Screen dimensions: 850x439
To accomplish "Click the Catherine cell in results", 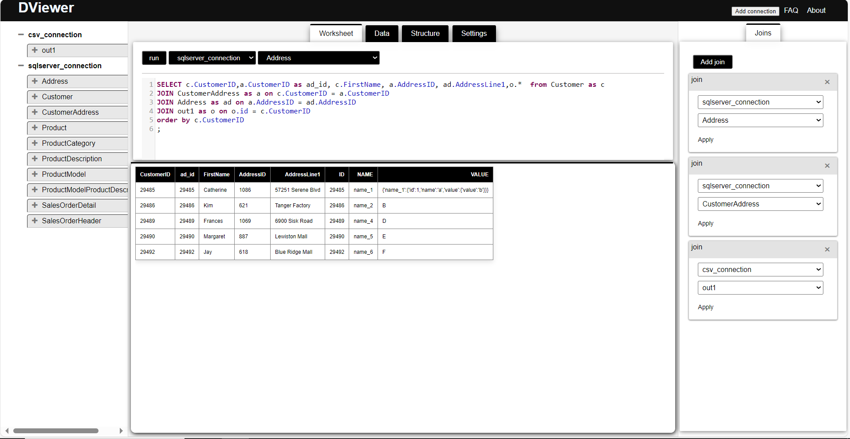I will [216, 190].
